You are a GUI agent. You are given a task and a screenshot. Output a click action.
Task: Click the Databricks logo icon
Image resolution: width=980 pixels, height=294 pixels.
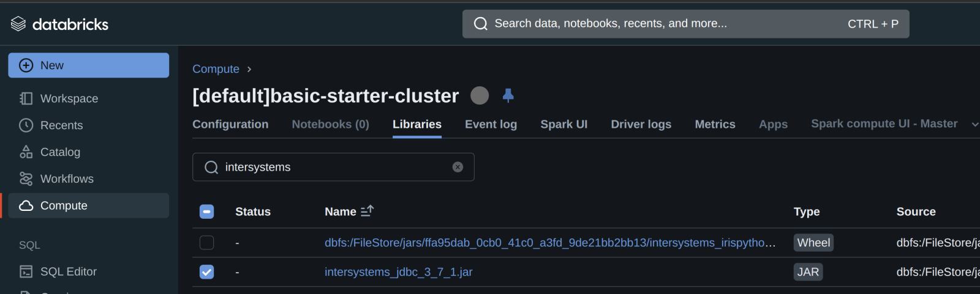tap(18, 24)
